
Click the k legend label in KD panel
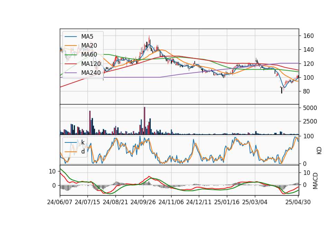83,142
